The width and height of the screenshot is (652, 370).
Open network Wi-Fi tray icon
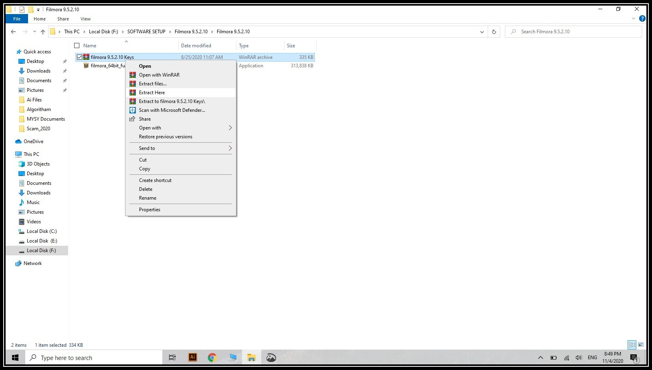pos(567,358)
